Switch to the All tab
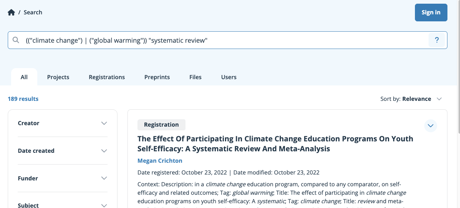460x208 pixels. (x=24, y=77)
